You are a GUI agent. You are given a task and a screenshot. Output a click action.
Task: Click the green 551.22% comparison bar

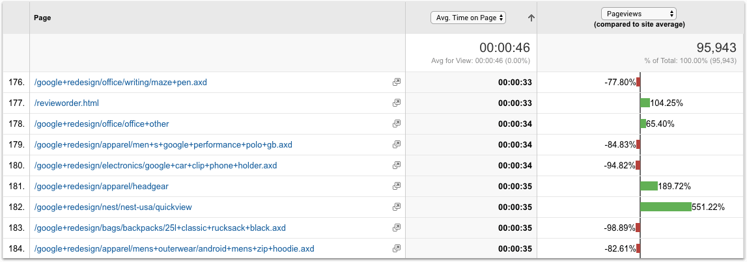tap(666, 207)
